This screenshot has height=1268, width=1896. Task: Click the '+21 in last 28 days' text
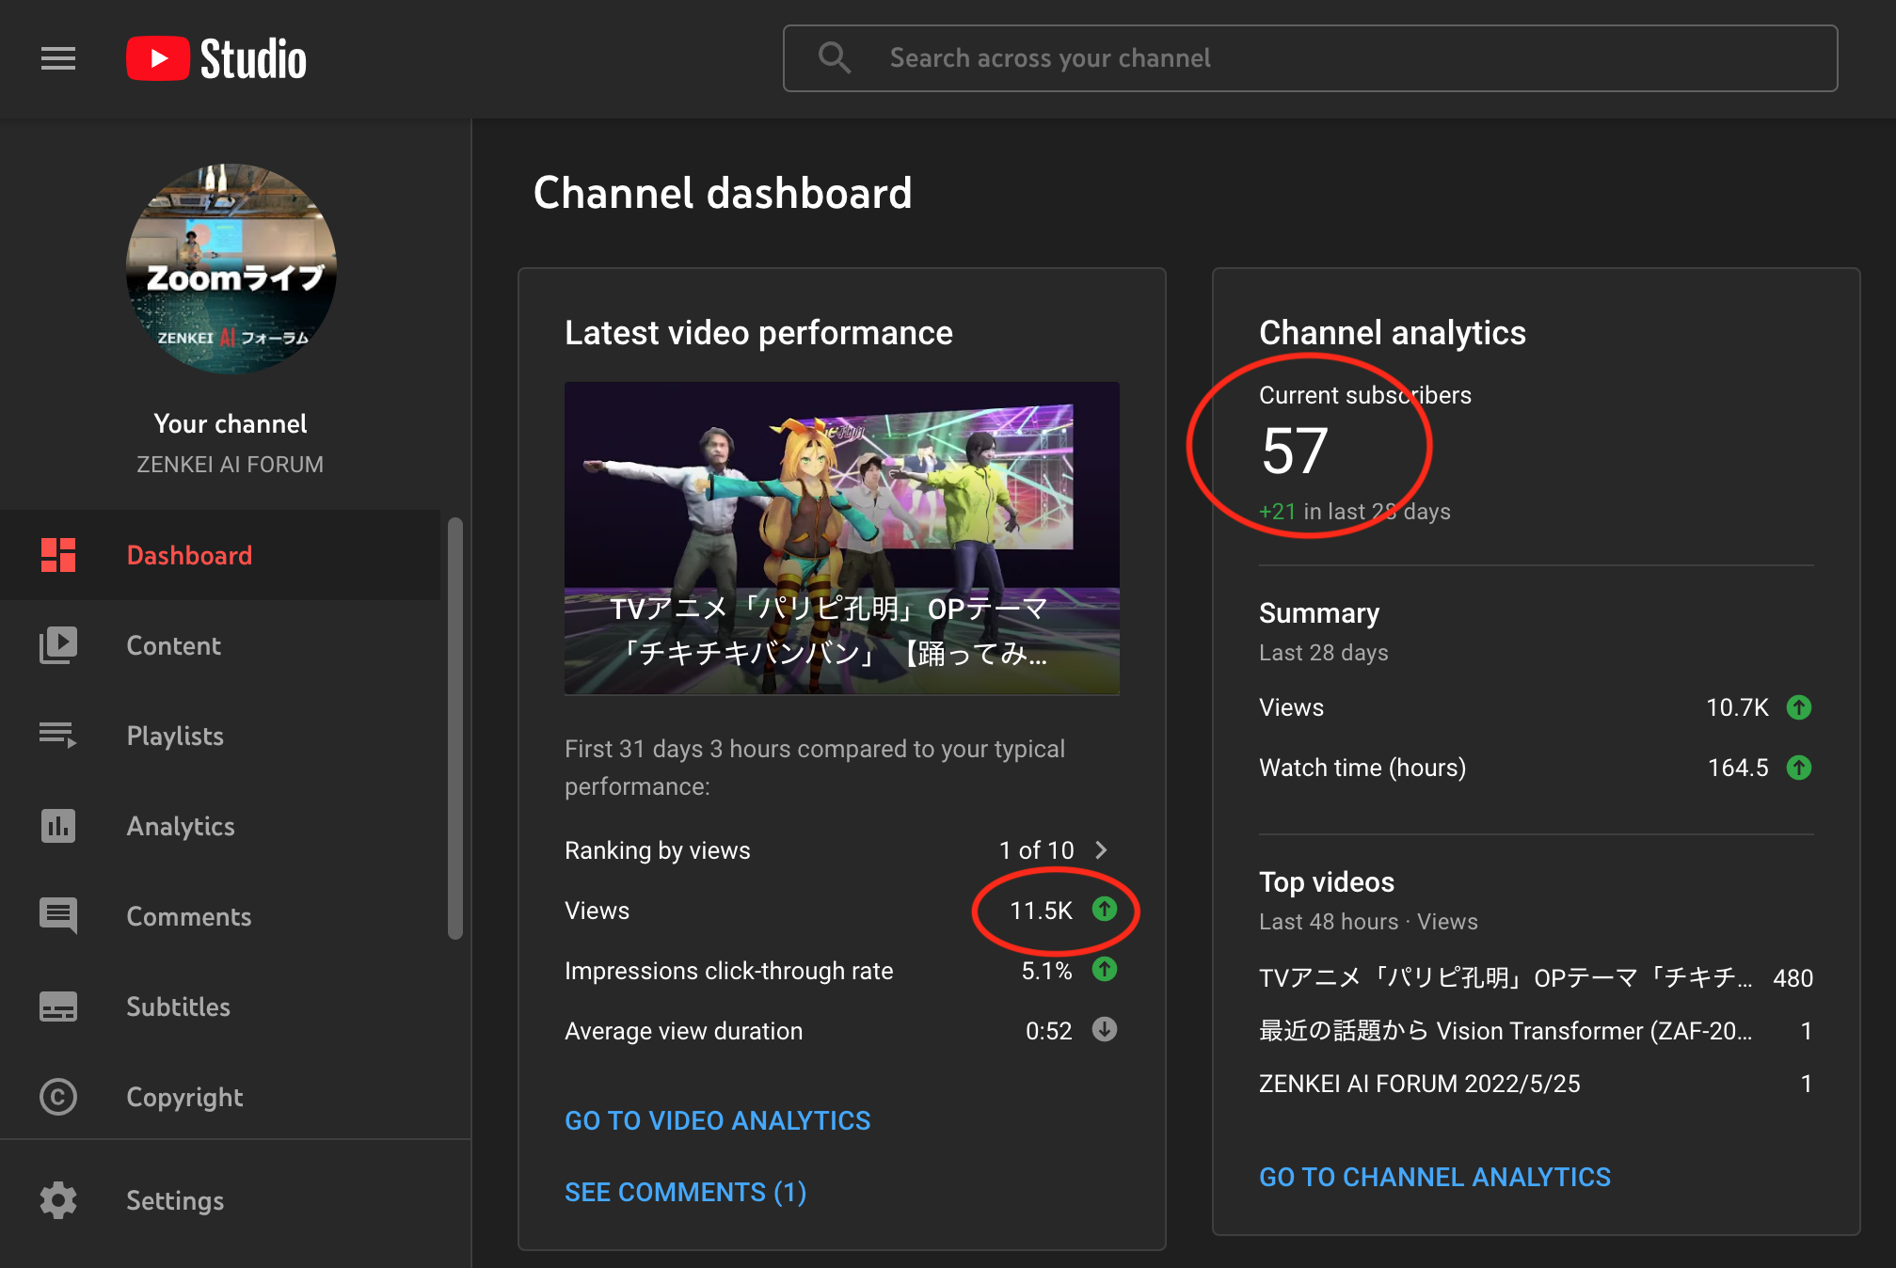coord(1354,512)
